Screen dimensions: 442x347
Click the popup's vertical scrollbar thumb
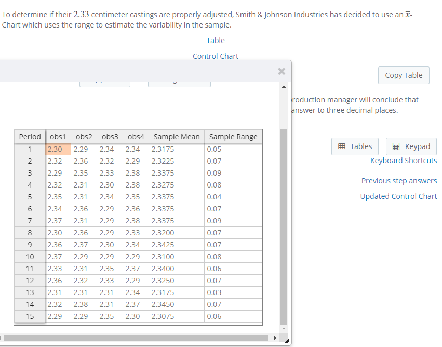pyautogui.click(x=284, y=227)
